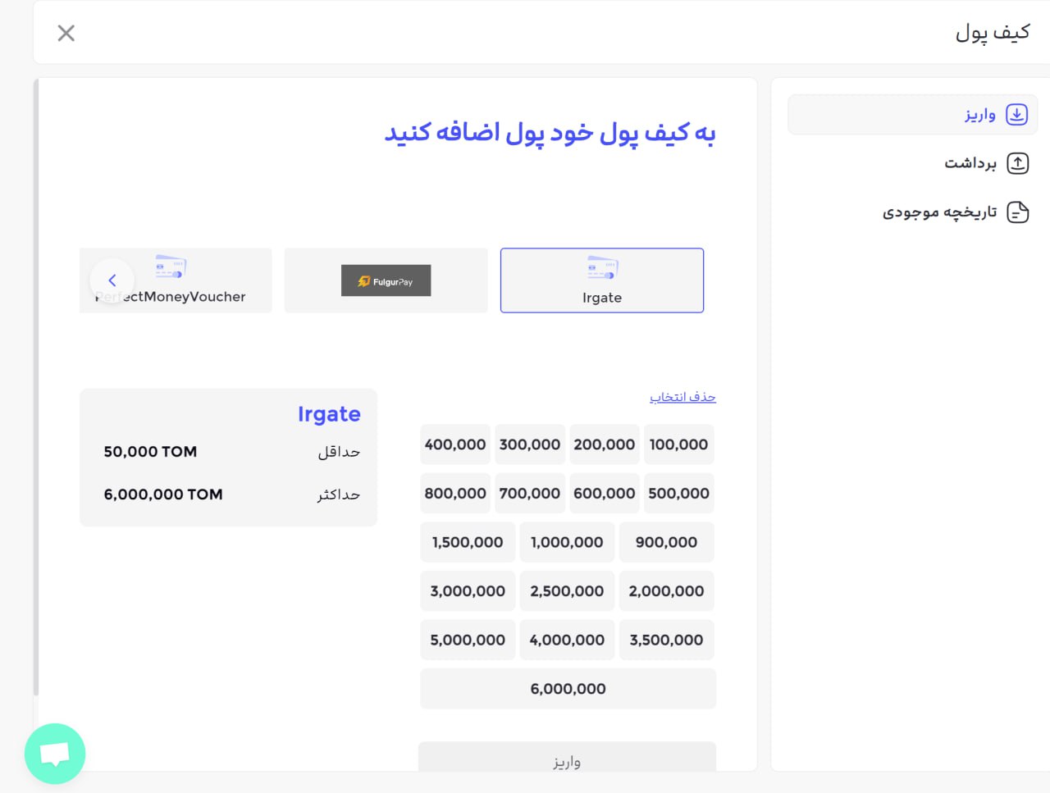1050x793 pixels.
Task: Switch to the برداشت section
Action: click(972, 163)
